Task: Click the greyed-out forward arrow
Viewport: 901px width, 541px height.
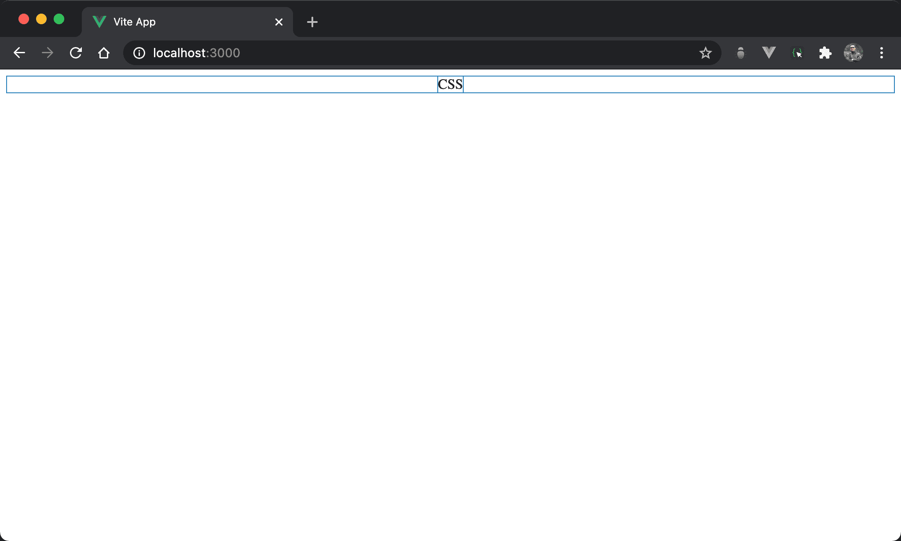Action: point(48,53)
